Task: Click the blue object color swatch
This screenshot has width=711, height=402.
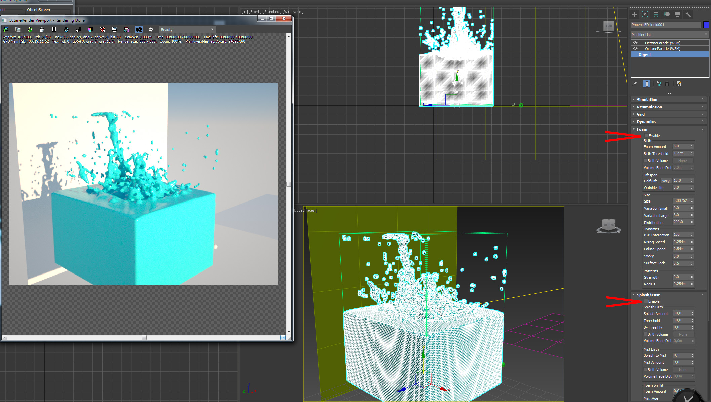Action: click(x=706, y=25)
